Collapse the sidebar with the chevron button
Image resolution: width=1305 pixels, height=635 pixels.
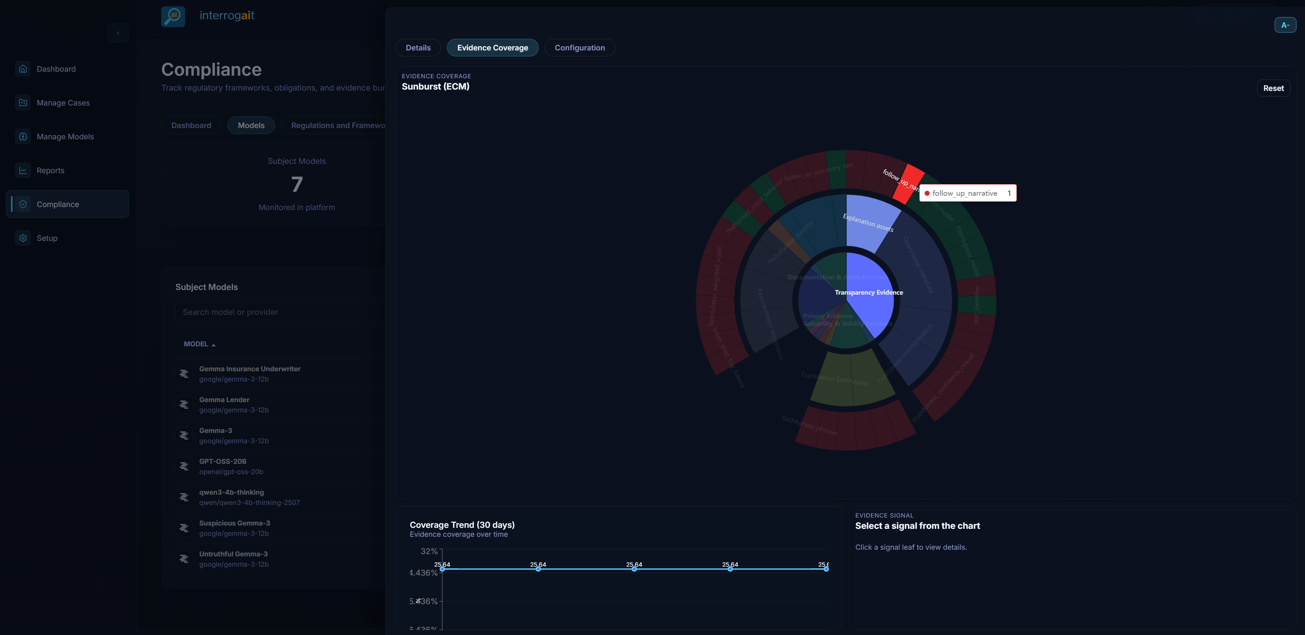118,33
